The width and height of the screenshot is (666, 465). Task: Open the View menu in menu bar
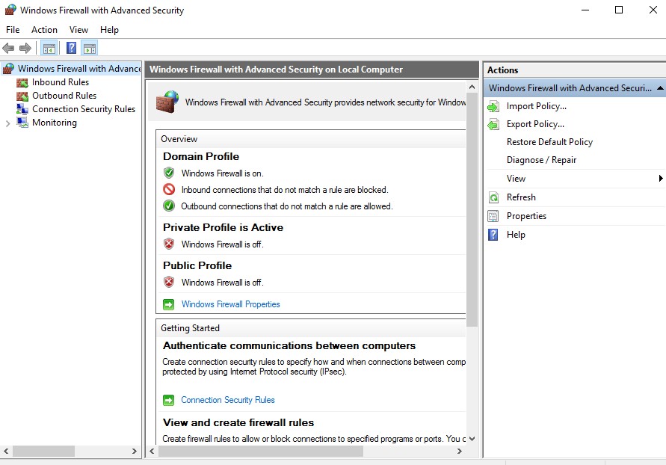click(78, 30)
